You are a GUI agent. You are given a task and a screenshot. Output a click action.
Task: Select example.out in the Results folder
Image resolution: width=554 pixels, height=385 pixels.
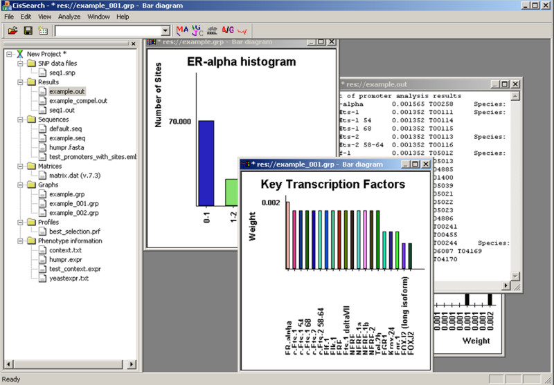click(66, 91)
